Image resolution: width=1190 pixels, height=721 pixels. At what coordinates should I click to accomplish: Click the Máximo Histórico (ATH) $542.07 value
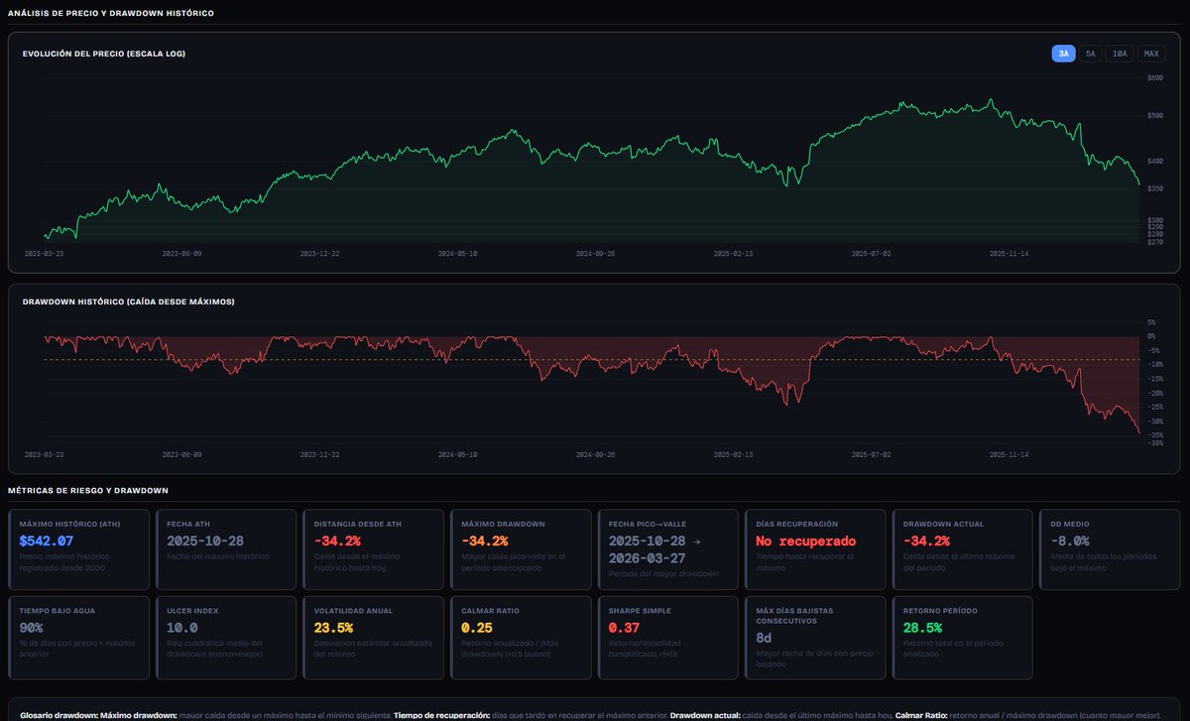[46, 541]
